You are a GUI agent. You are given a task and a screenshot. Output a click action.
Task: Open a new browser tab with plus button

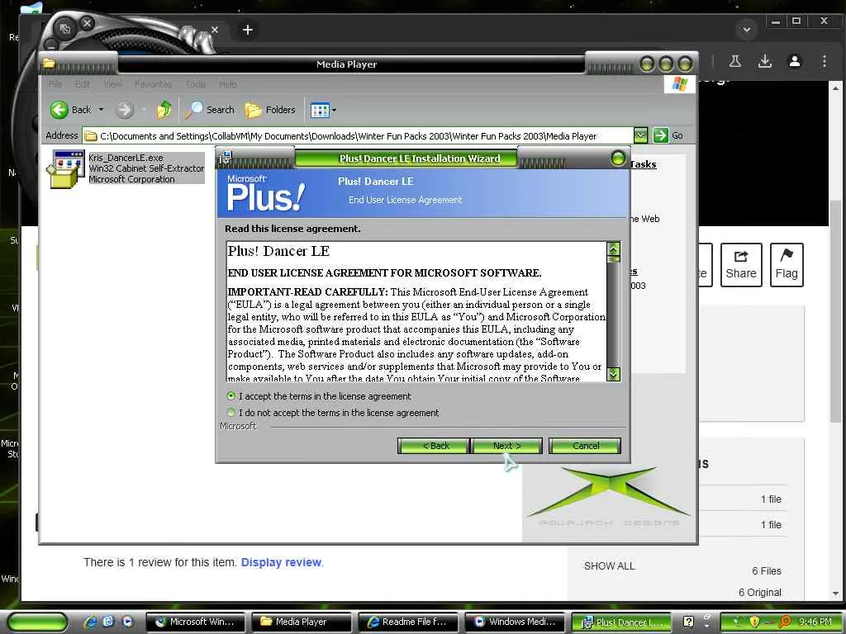coord(248,30)
